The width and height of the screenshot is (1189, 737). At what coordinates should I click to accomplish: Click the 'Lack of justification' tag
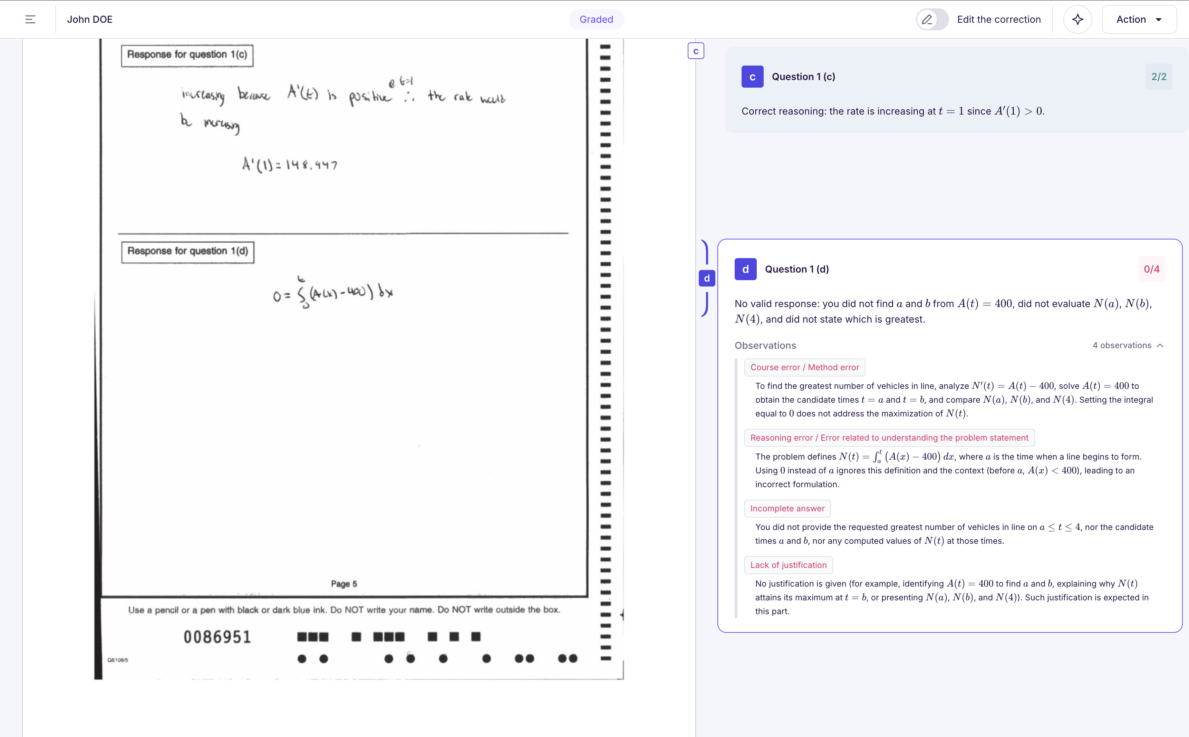click(788, 565)
